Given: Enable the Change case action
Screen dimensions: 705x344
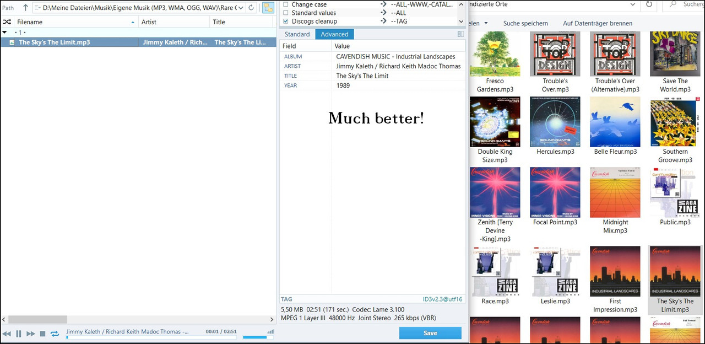Looking at the screenshot, I should click(285, 4).
